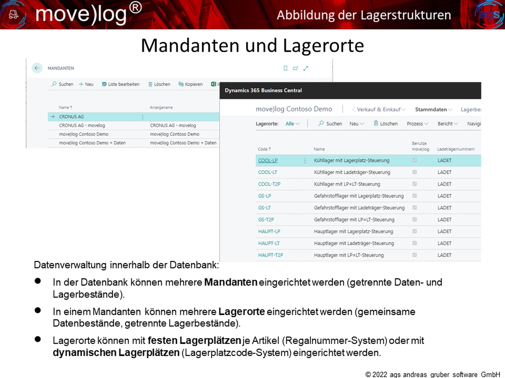The image size is (505, 378).
Task: Open the Neu dropdown in Lagerorte toolbar
Action: point(356,124)
